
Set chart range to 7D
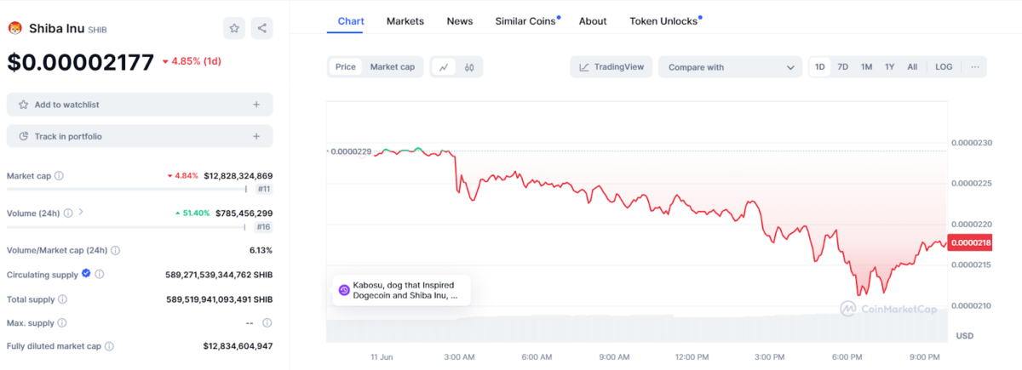(x=843, y=66)
